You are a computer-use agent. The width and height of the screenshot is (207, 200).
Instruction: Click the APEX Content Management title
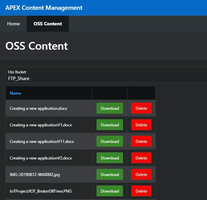point(44,8)
